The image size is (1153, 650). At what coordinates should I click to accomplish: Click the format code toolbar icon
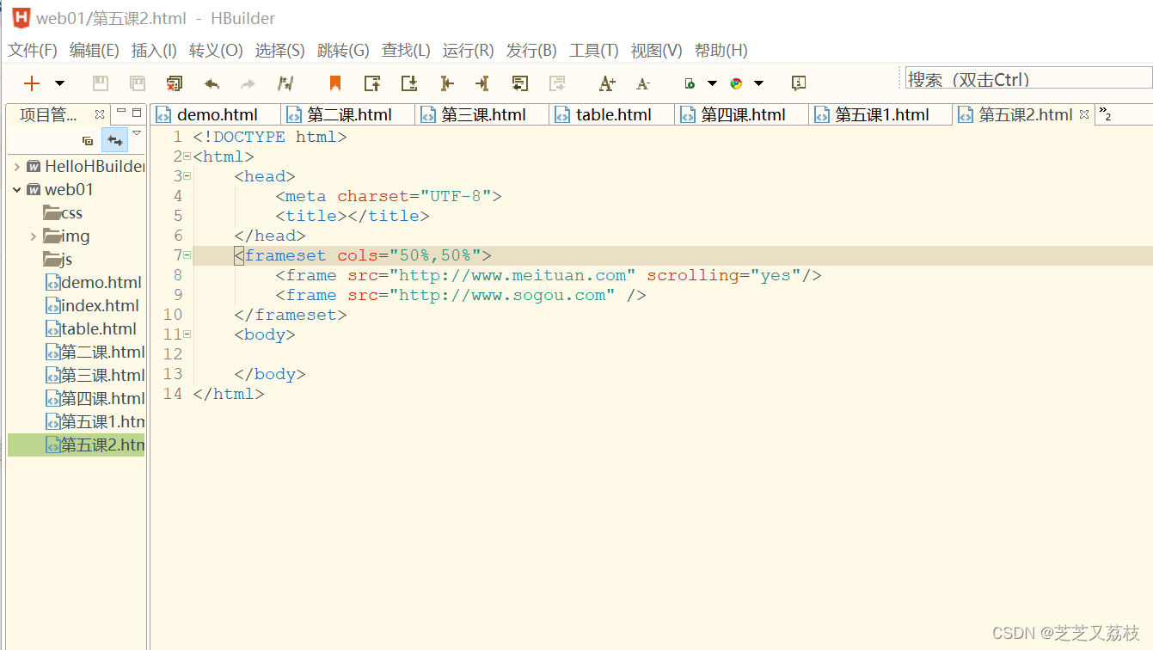[285, 83]
